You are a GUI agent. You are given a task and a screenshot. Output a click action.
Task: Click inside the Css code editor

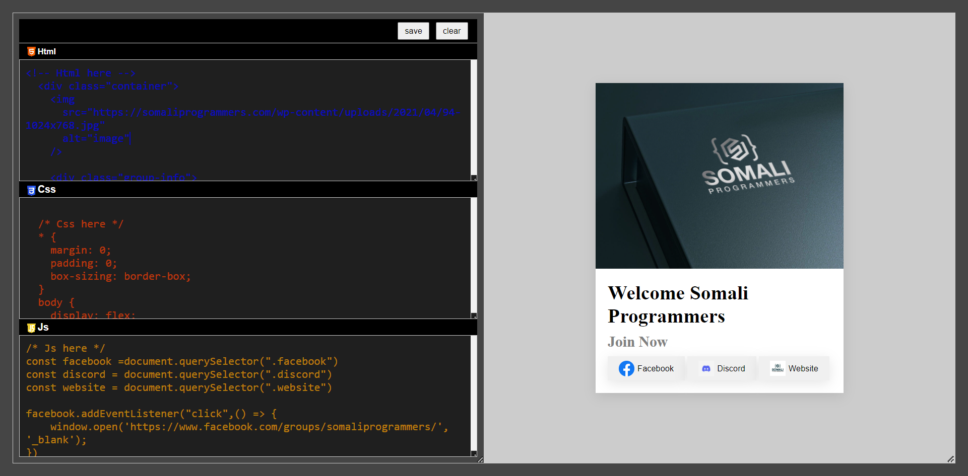pos(245,258)
